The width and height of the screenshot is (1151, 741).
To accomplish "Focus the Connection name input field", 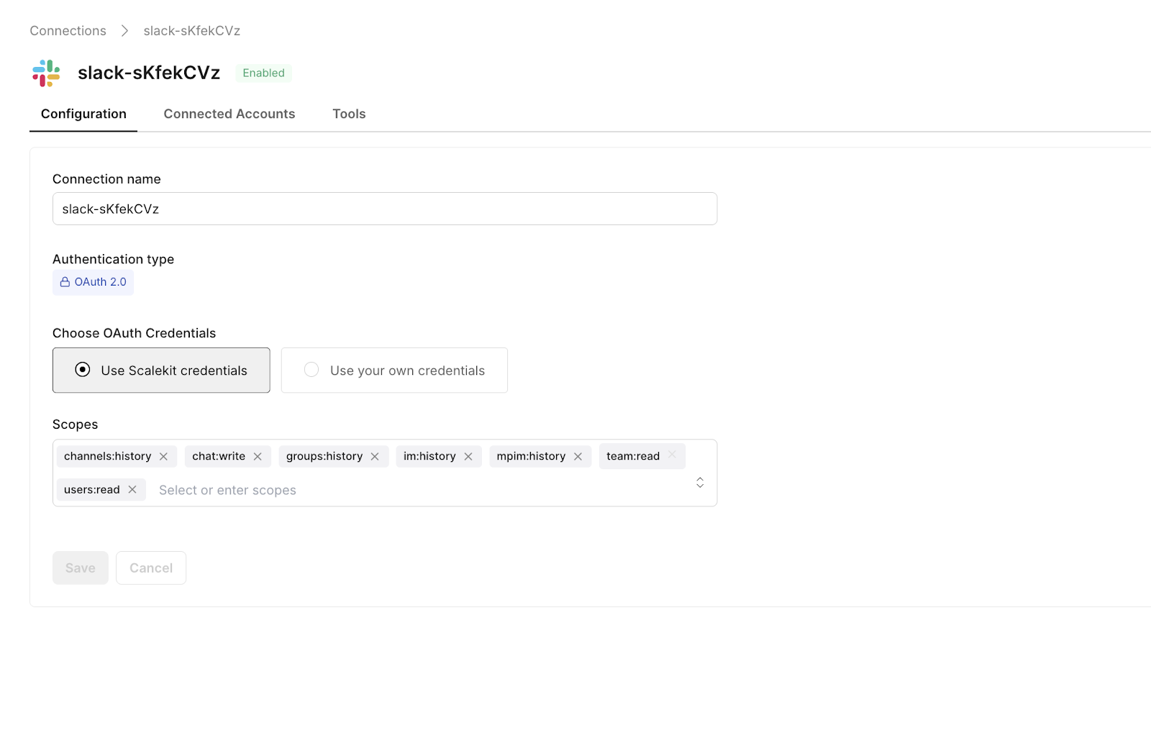I will (x=385, y=209).
